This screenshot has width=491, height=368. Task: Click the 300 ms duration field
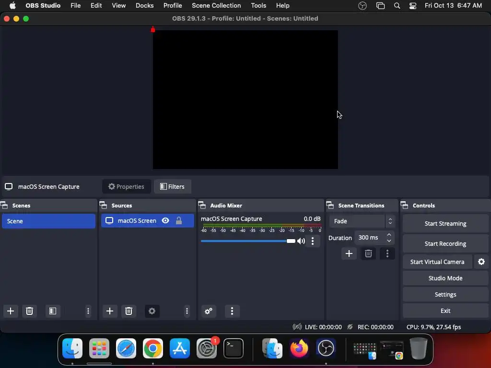370,238
